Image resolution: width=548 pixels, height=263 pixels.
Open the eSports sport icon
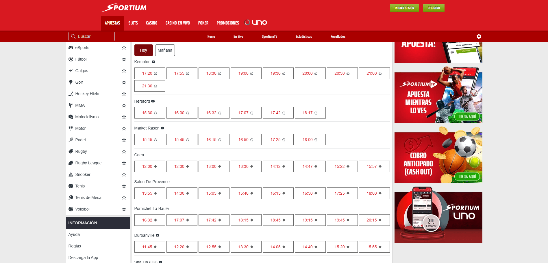coord(71,48)
